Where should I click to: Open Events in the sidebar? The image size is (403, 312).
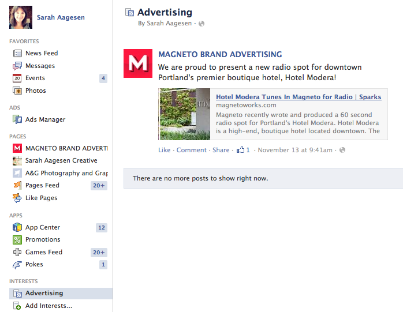coord(35,78)
